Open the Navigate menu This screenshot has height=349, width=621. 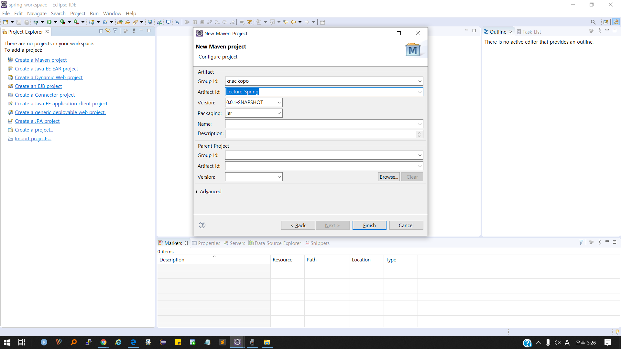[37, 13]
